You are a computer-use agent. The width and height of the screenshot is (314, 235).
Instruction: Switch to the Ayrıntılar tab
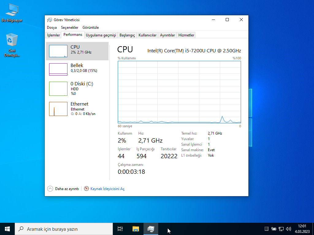point(167,35)
